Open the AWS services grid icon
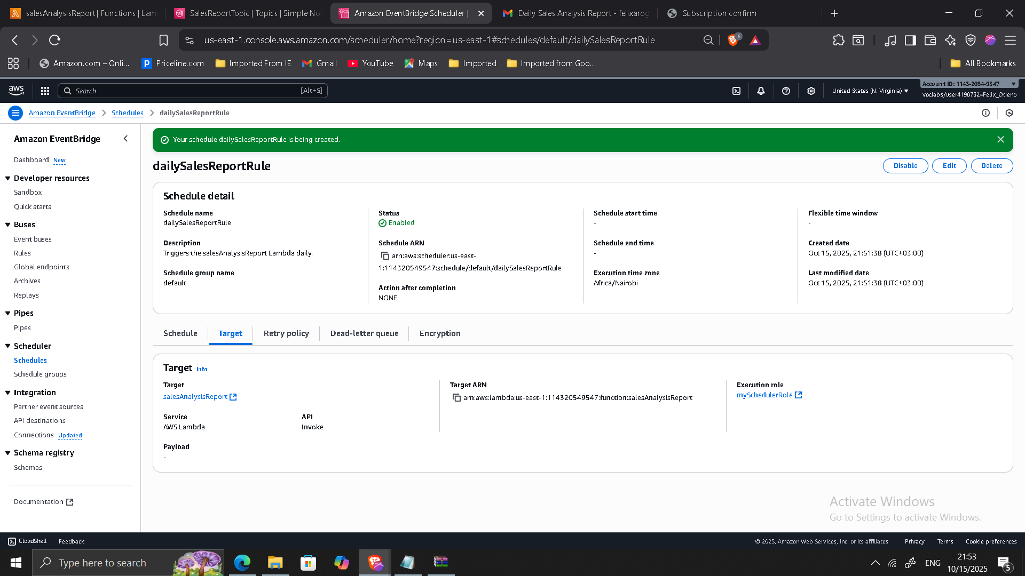This screenshot has height=576, width=1025. (x=45, y=91)
